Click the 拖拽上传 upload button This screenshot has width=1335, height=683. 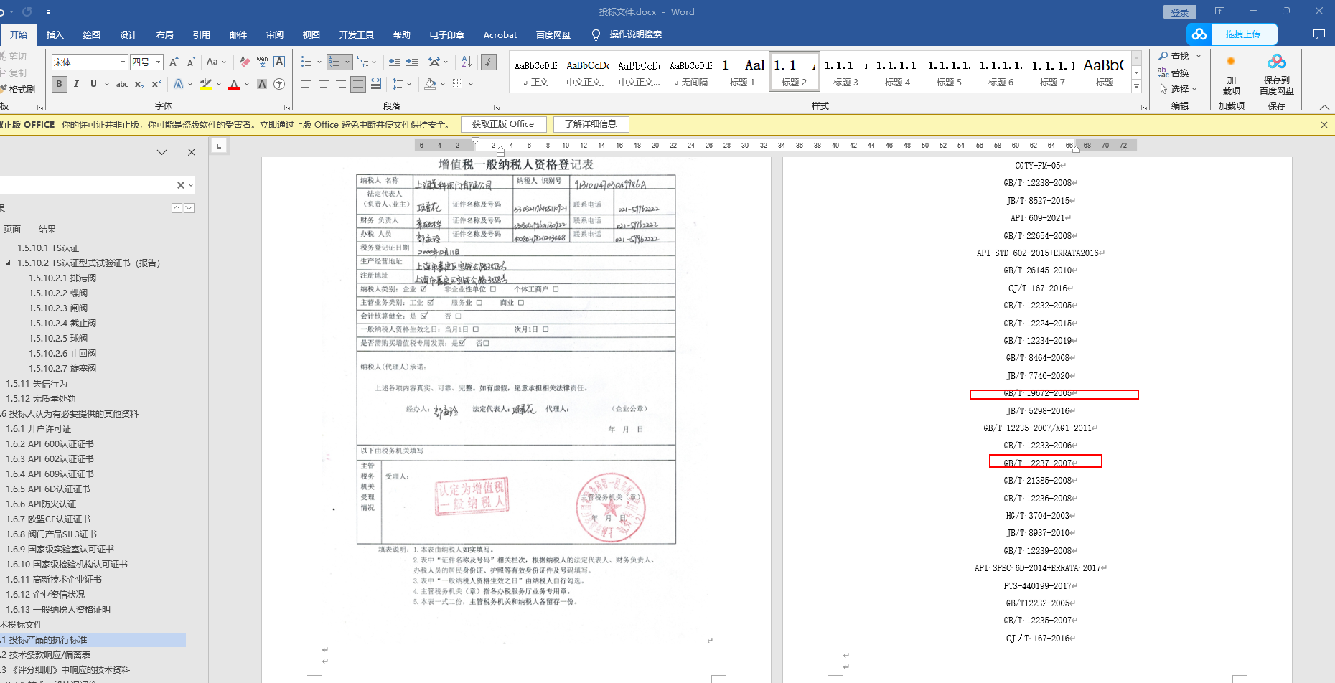[x=1245, y=34]
